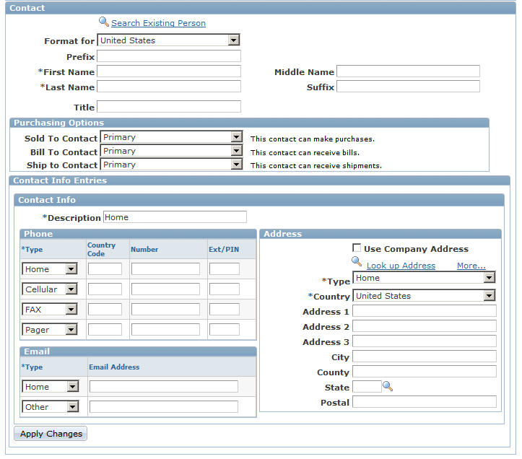Open the Format for country dropdown
This screenshot has width=522, height=459.
(x=168, y=40)
